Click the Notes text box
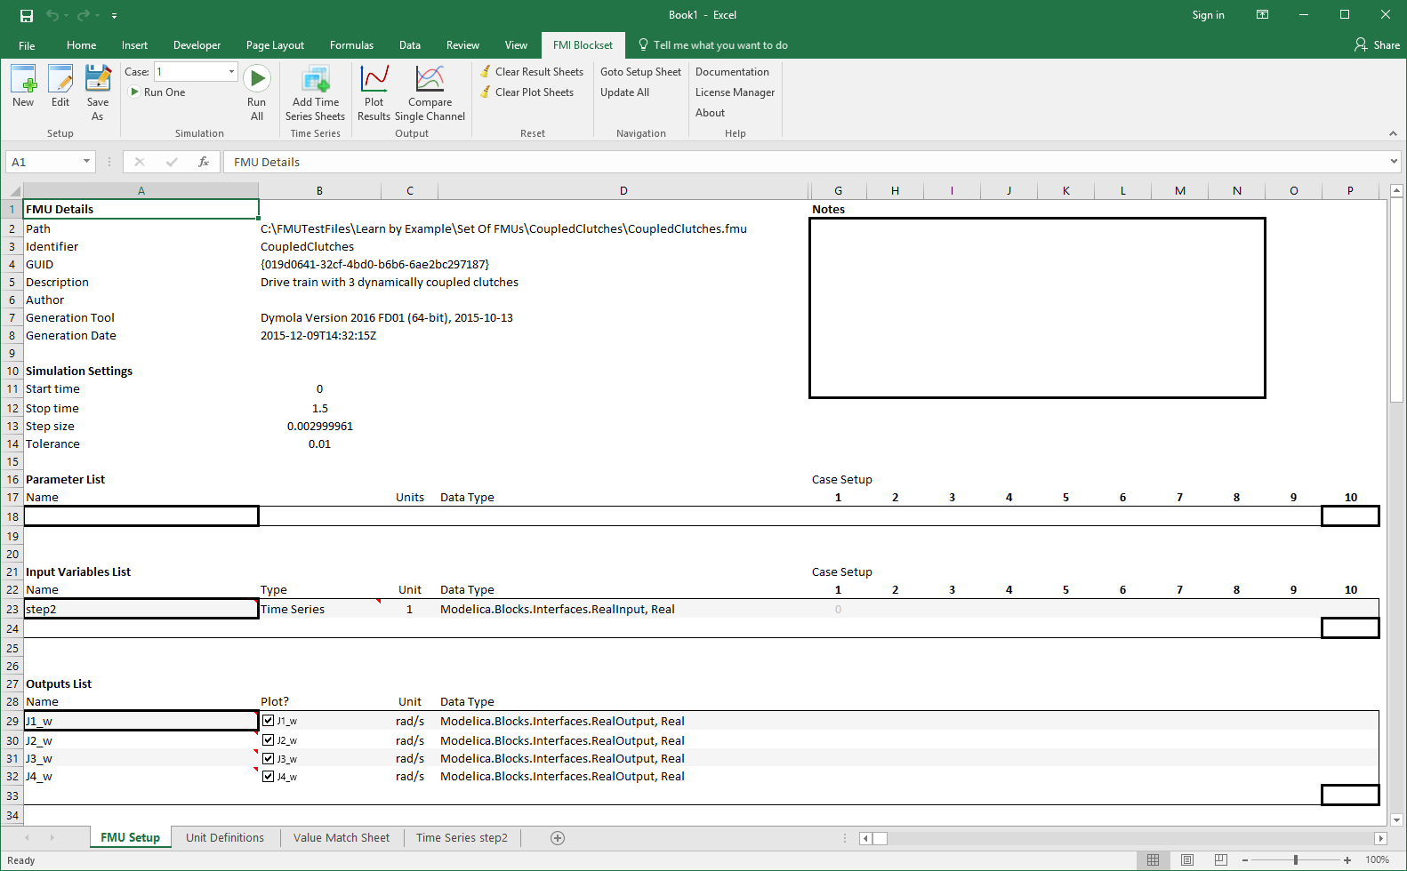Image resolution: width=1407 pixels, height=871 pixels. coord(1037,308)
